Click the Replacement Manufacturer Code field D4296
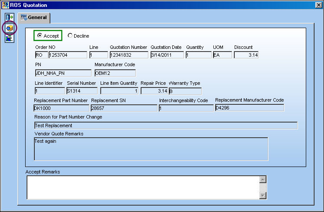Image resolution: width=324 pixels, height=212 pixels. [249, 108]
